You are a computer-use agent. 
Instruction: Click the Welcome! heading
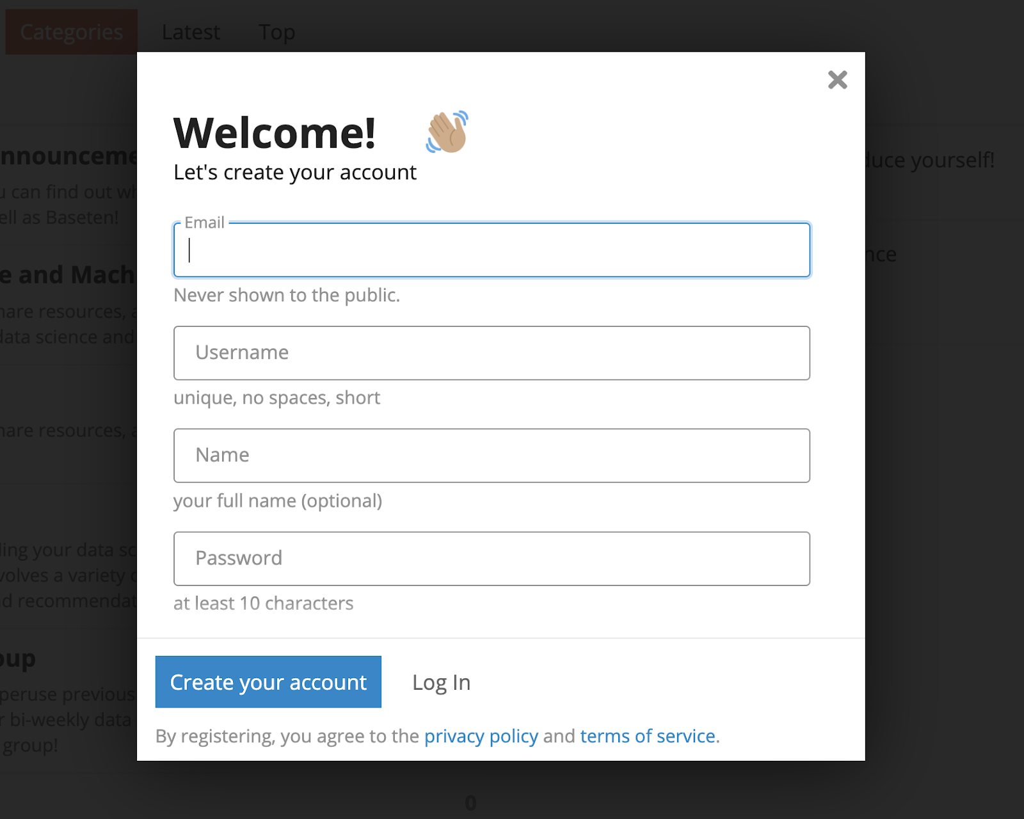(275, 133)
